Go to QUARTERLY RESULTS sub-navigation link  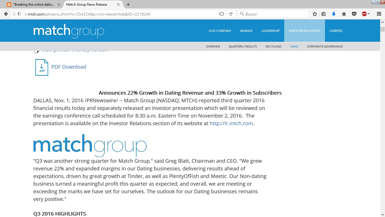243,46
